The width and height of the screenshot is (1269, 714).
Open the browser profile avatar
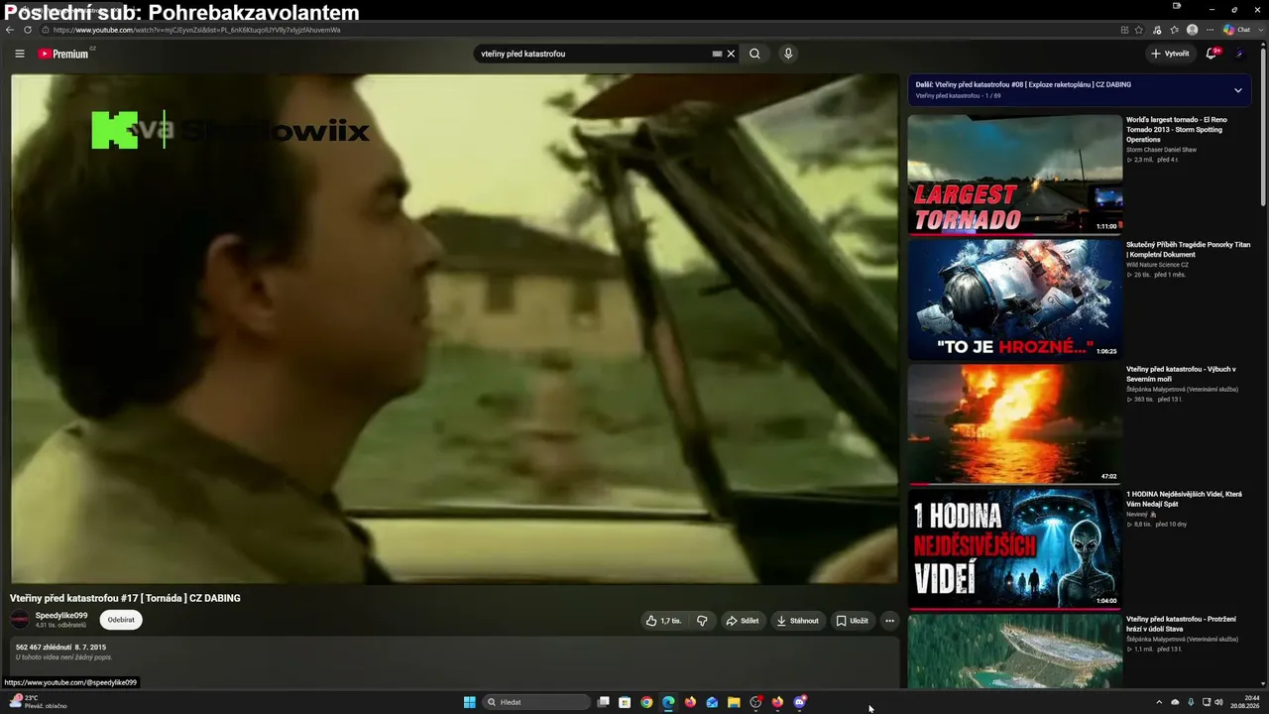click(x=1192, y=30)
